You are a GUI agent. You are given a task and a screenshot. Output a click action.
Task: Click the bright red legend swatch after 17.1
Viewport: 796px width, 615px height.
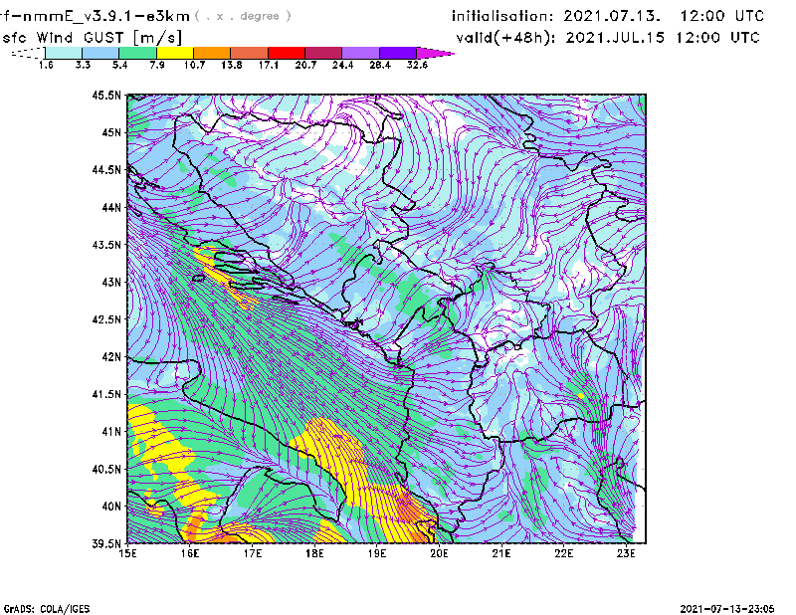(x=287, y=53)
